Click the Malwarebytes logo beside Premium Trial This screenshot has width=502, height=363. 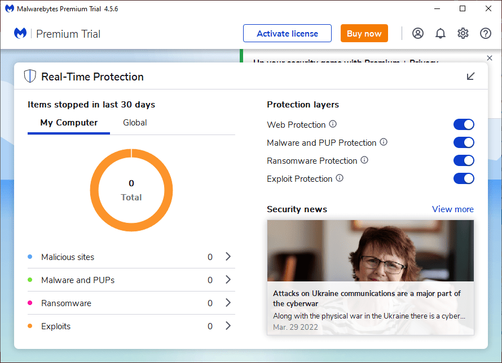tap(20, 33)
